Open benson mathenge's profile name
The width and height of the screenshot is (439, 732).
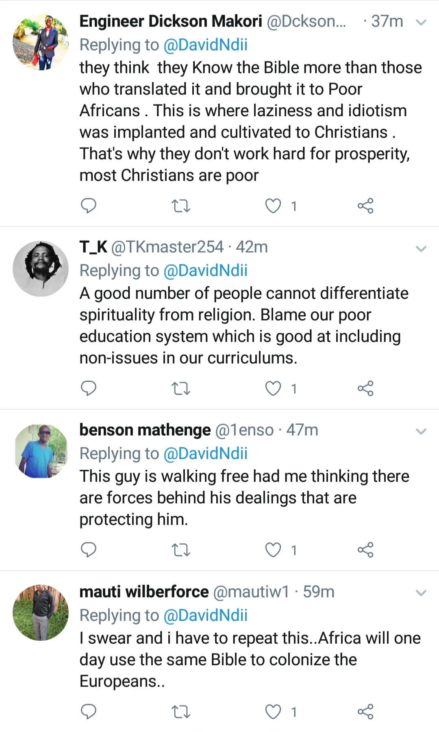[x=145, y=430]
